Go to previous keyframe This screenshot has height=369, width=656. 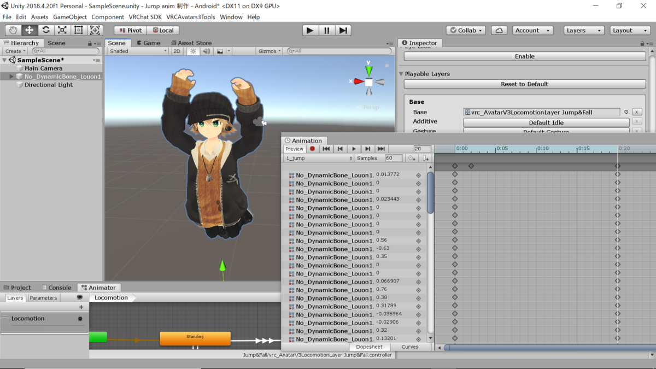(340, 149)
